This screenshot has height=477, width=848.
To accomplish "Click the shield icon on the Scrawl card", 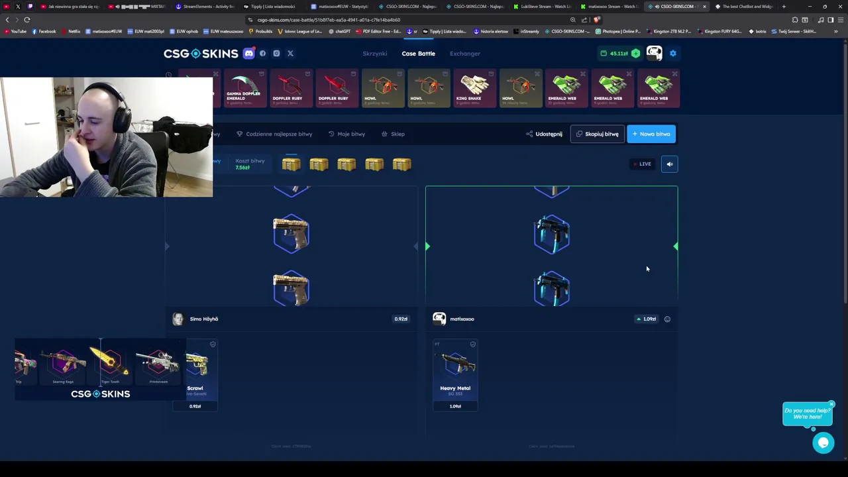I will pyautogui.click(x=213, y=344).
